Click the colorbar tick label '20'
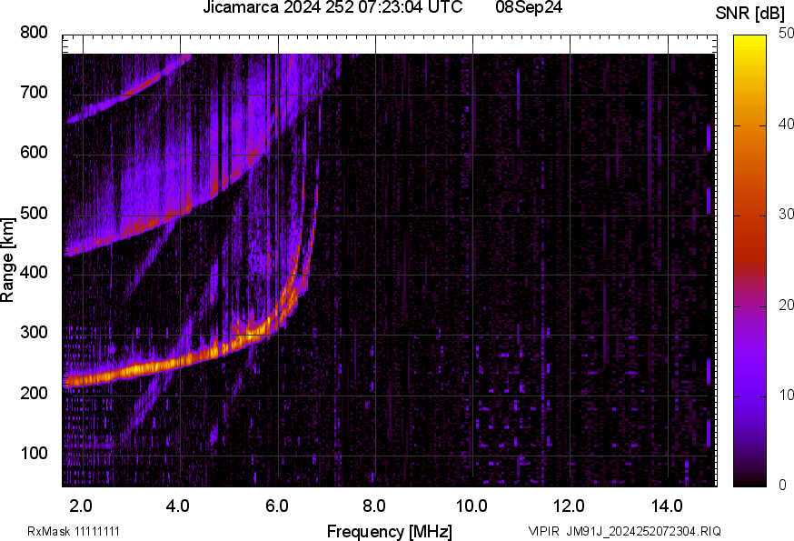This screenshot has height=541, width=794. (786, 305)
